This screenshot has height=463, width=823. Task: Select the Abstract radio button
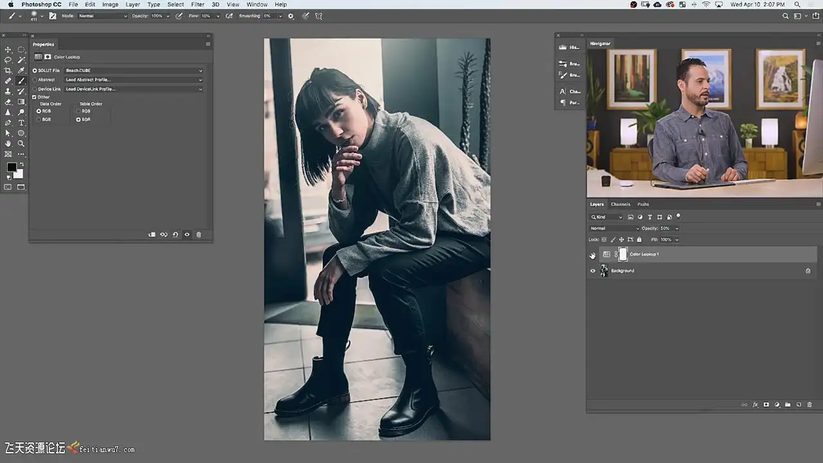click(35, 80)
